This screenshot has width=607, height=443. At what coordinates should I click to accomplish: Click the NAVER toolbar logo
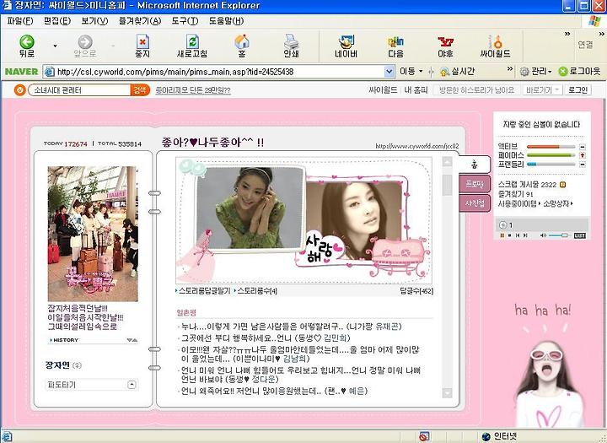pos(21,72)
